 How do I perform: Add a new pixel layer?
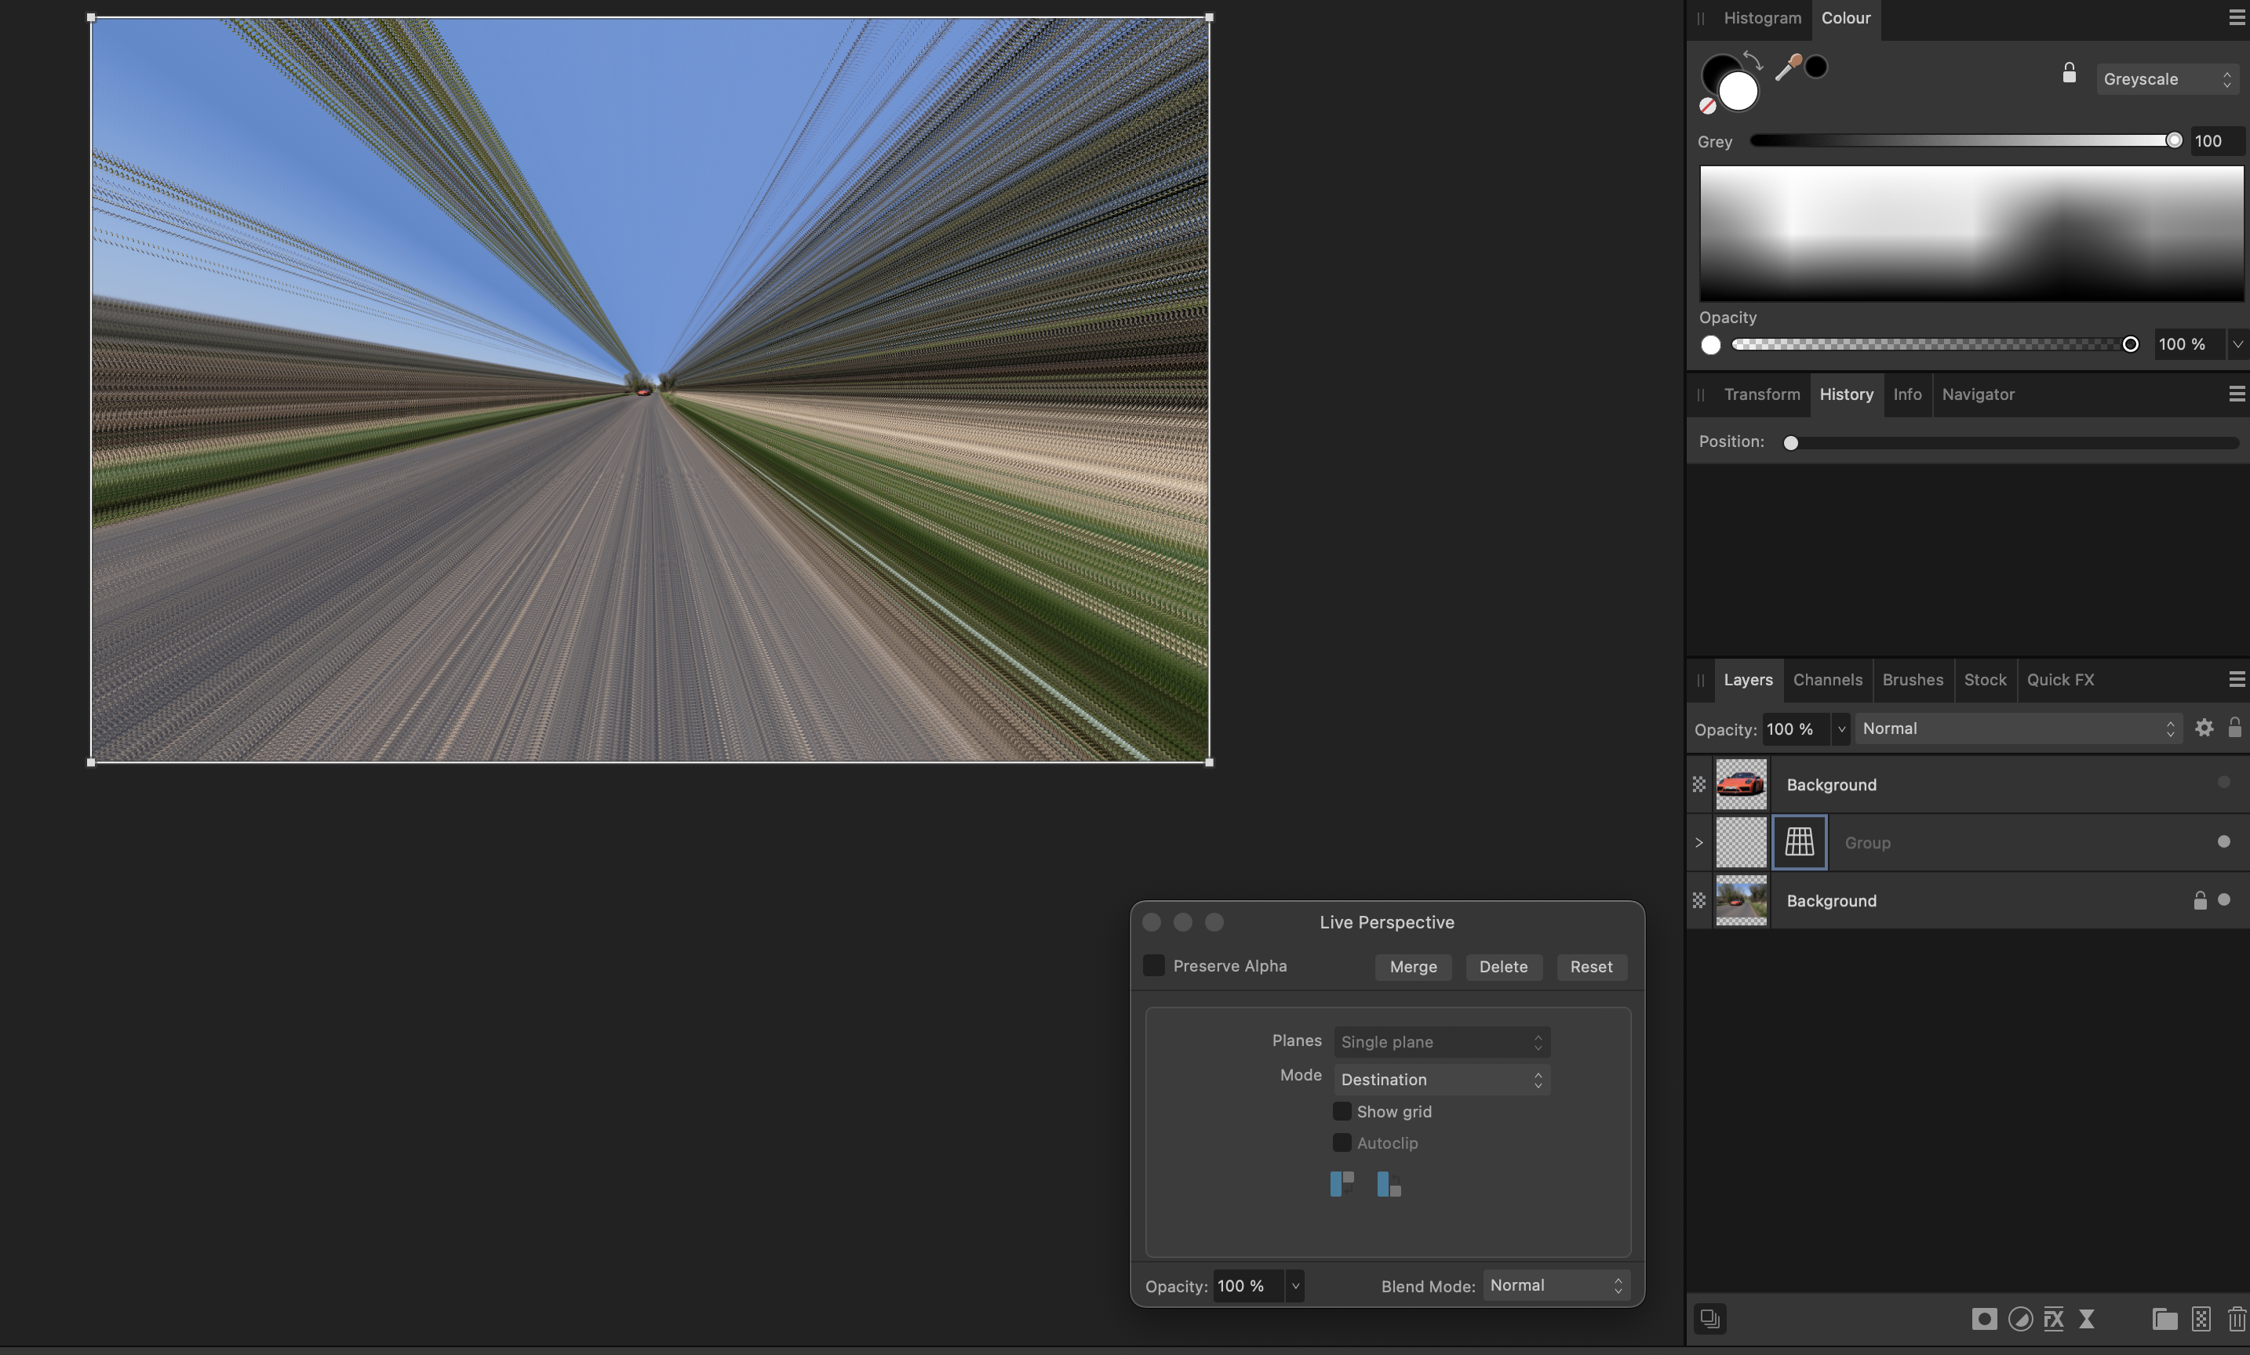(2201, 1320)
